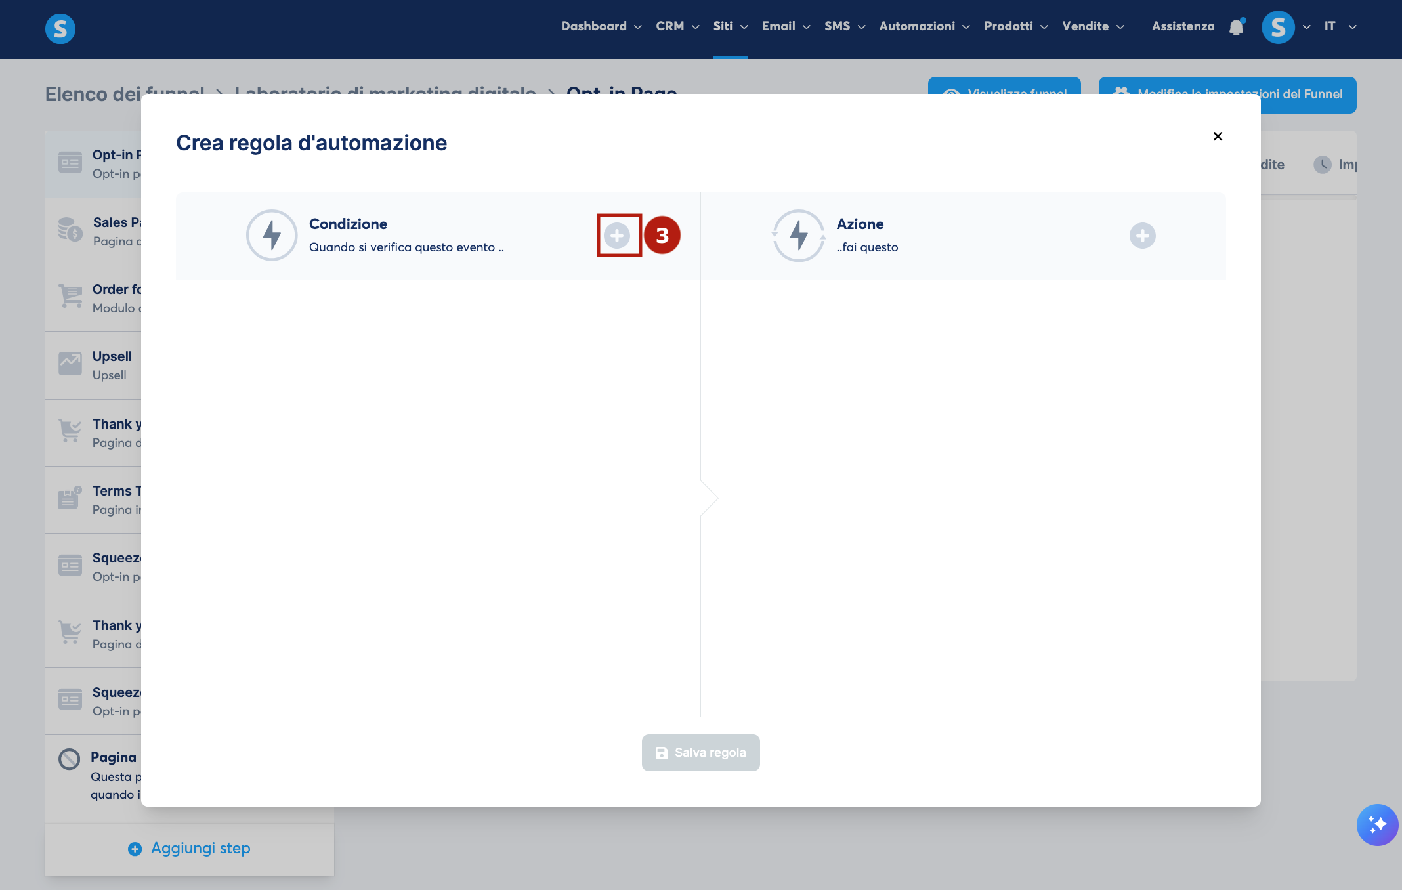1402x890 pixels.
Task: Close the Crea regola d'automazione dialog
Action: [x=1218, y=137]
